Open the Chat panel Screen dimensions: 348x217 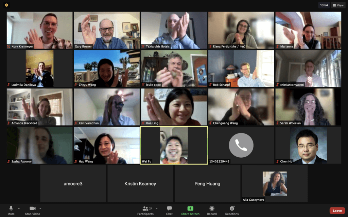click(169, 210)
